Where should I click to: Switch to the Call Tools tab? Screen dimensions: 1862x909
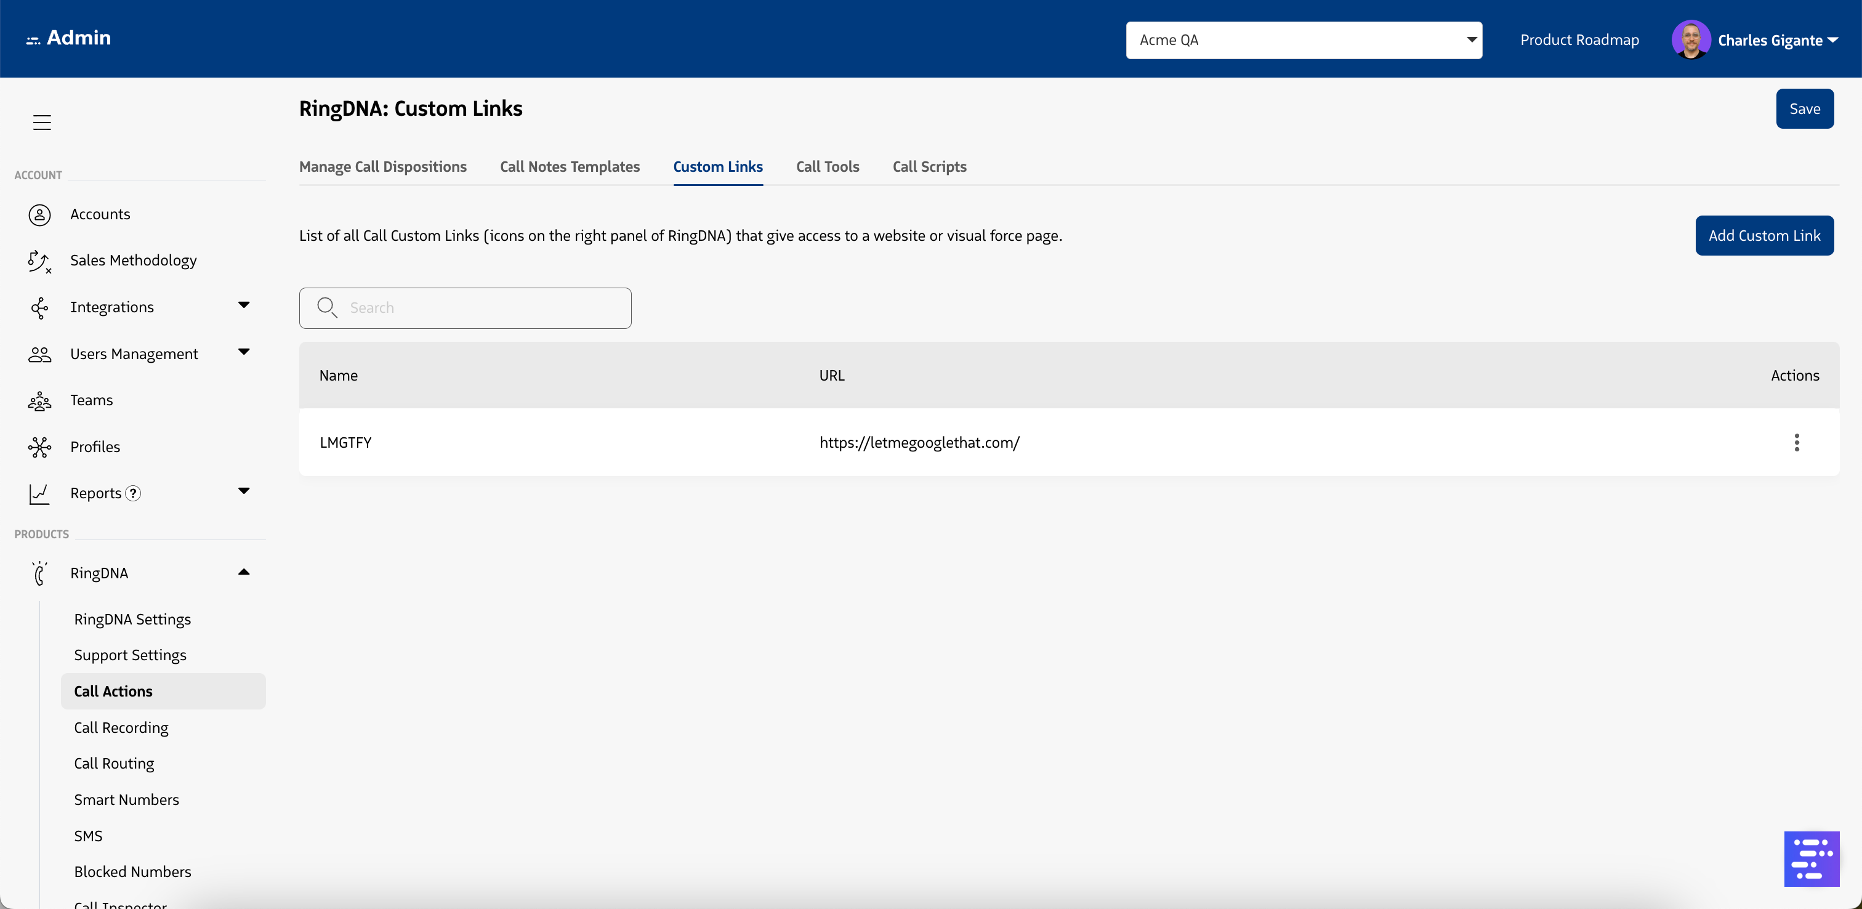tap(827, 167)
